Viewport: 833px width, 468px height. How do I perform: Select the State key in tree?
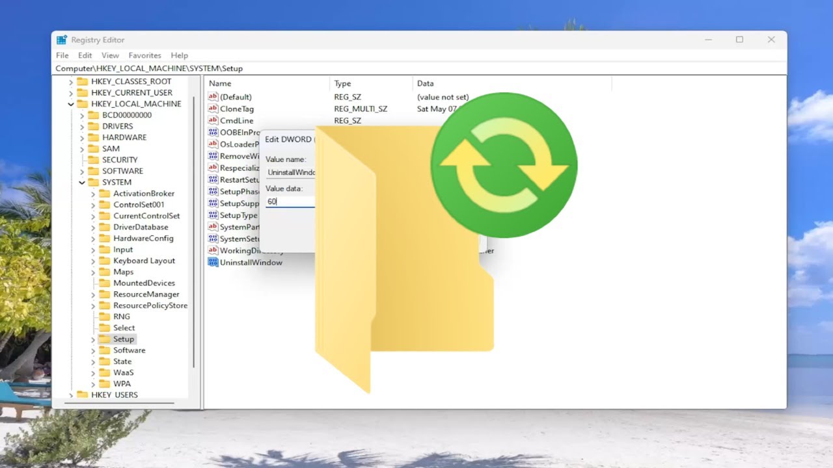122,361
